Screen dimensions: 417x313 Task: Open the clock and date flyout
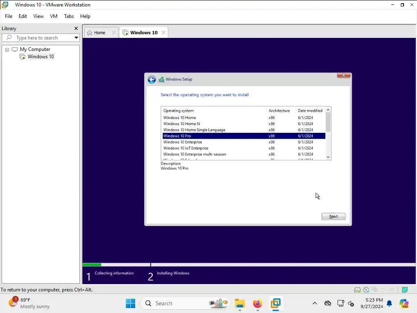(371, 303)
